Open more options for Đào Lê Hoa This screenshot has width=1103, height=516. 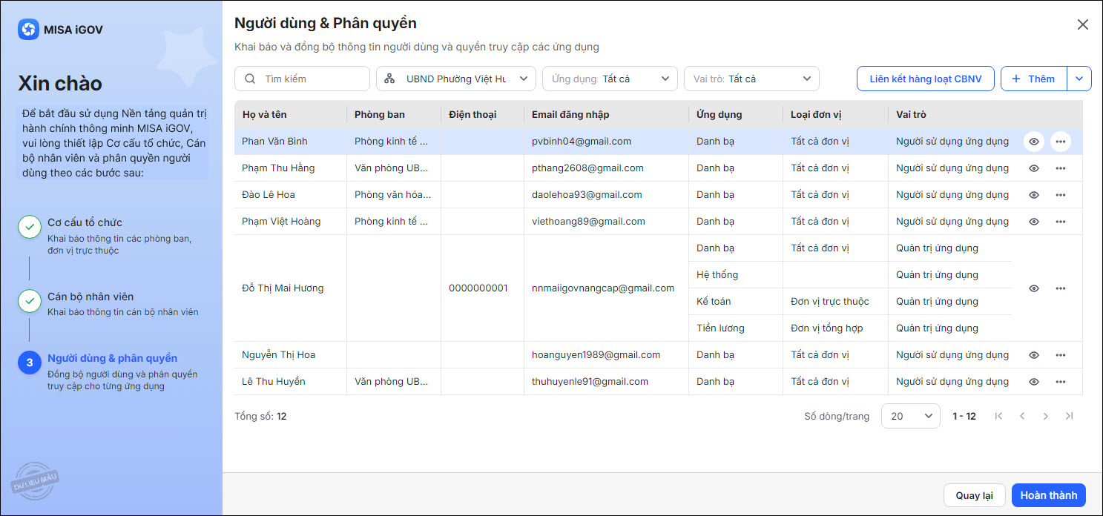tap(1060, 195)
